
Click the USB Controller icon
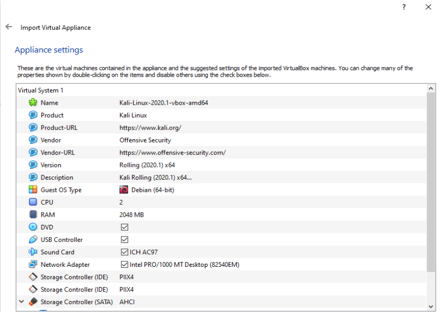[x=33, y=240]
